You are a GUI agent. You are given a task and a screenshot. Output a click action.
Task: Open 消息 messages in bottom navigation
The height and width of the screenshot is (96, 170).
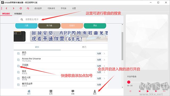pyautogui.click(x=73, y=92)
